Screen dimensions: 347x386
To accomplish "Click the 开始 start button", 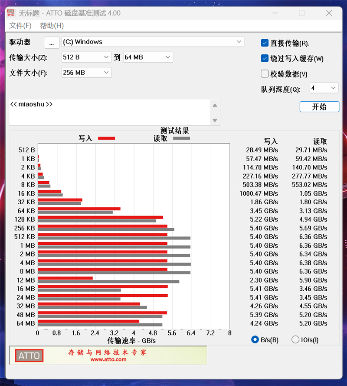I will (319, 107).
